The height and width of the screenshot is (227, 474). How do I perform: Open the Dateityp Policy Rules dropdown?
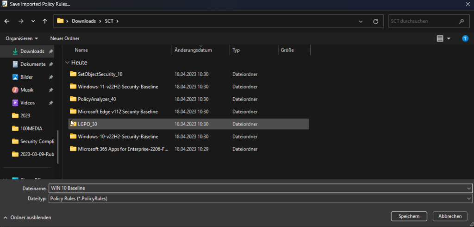pyautogui.click(x=260, y=199)
